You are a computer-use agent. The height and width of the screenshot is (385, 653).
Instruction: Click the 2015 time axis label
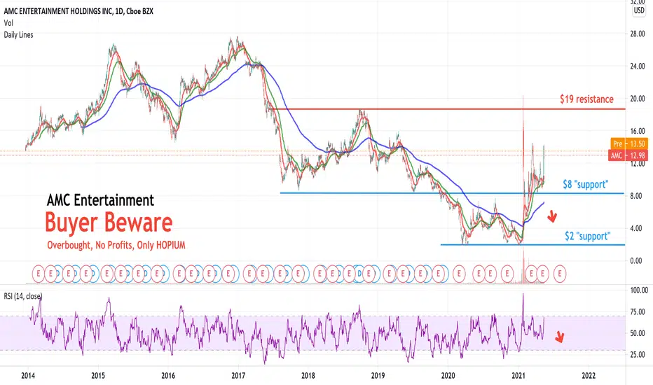[x=98, y=375]
